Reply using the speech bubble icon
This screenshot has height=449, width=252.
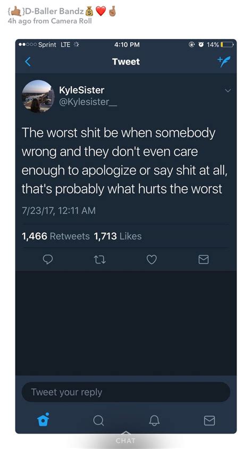click(x=48, y=260)
